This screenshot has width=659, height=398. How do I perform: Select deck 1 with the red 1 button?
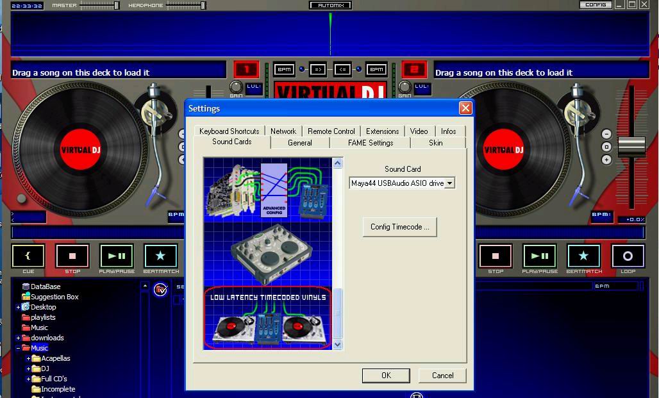(246, 69)
